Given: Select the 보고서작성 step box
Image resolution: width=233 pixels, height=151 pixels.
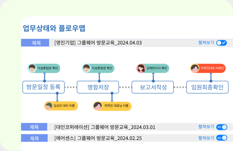Looking at the screenshot, I should (152, 87).
